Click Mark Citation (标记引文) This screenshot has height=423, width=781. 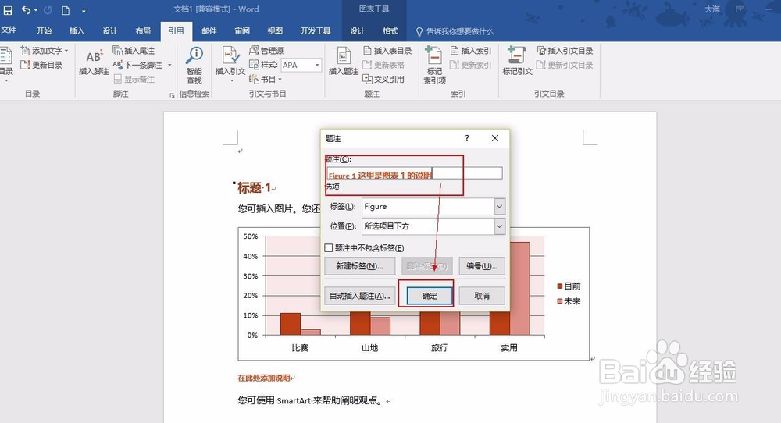tap(517, 62)
